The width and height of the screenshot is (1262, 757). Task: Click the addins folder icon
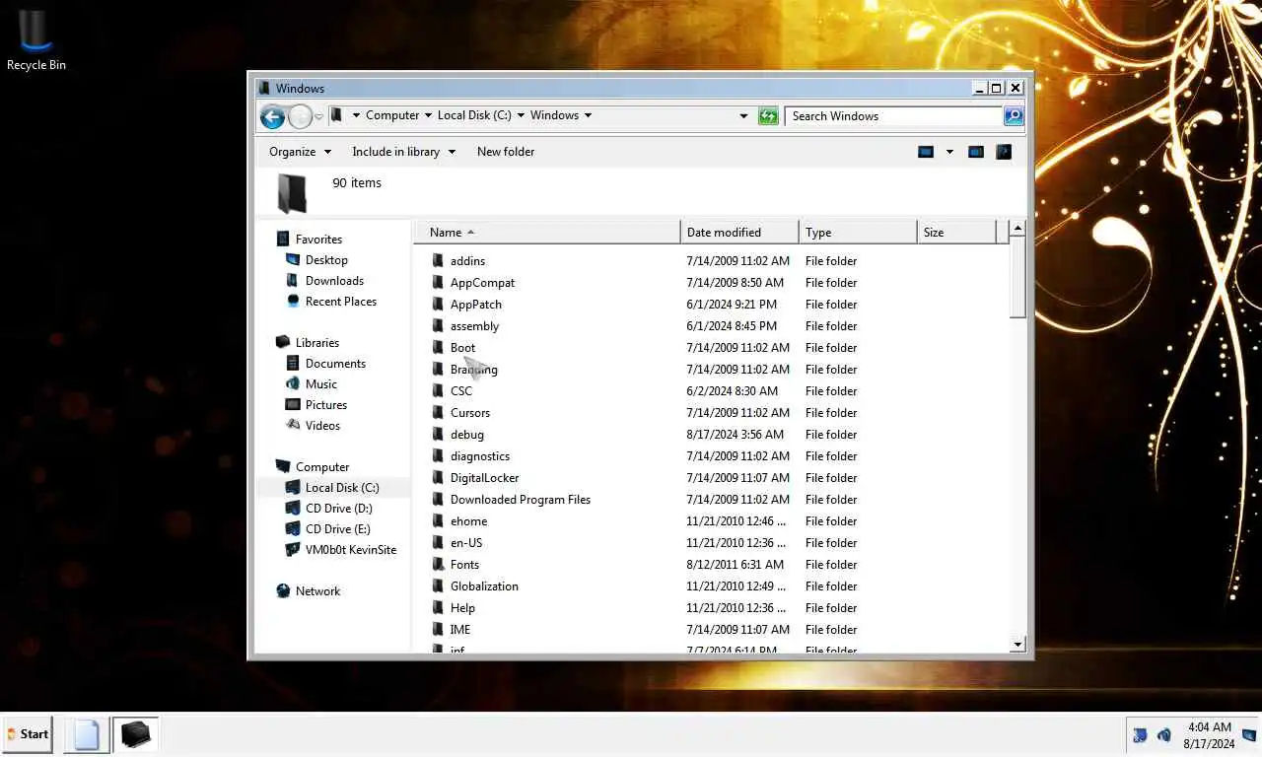438,261
